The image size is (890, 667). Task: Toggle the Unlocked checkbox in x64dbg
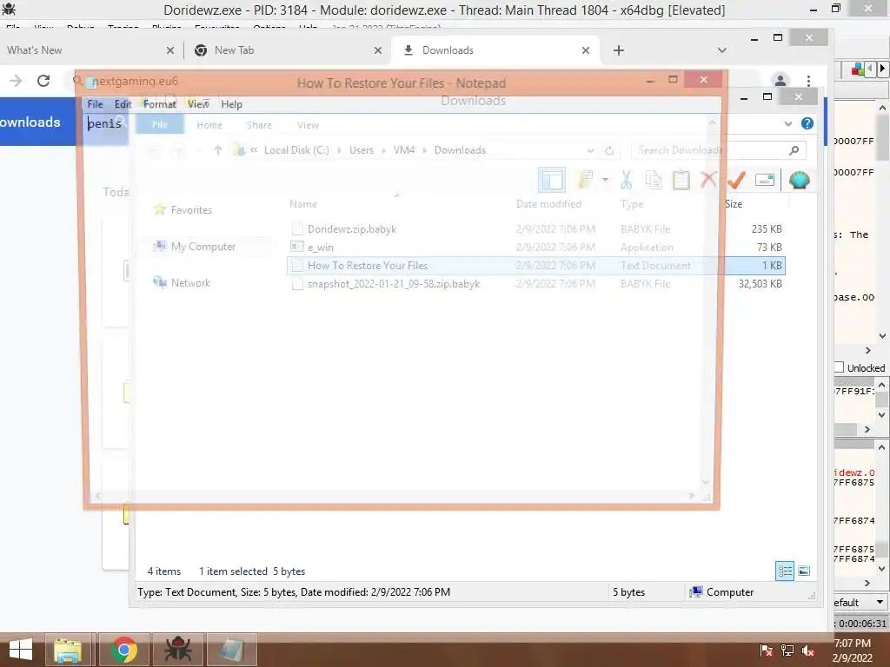pyautogui.click(x=839, y=367)
